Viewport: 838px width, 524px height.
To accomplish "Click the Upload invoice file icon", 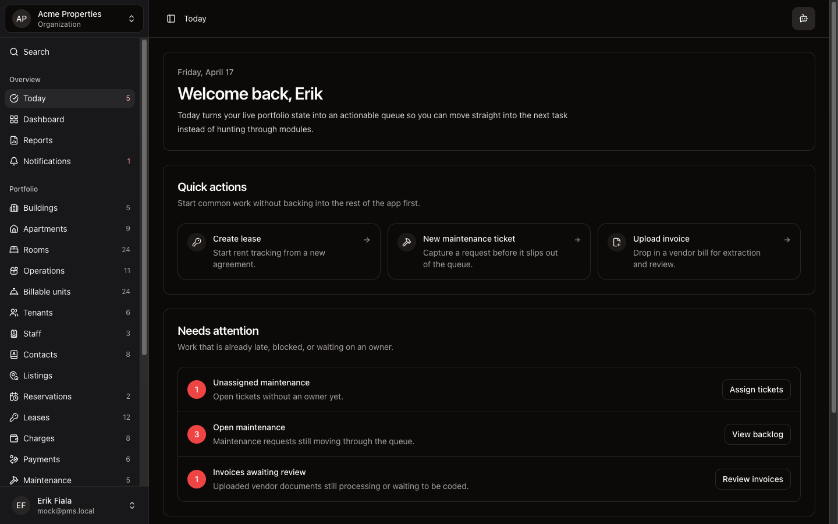I will (617, 242).
